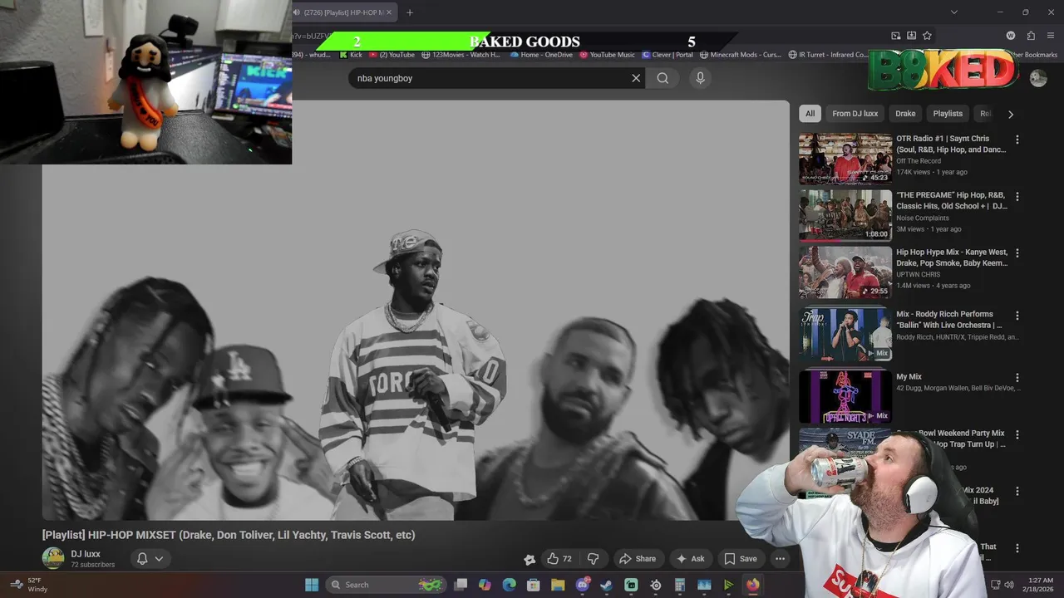Open the Minecraft Mods bookmark
The height and width of the screenshot is (598, 1064).
[x=741, y=55]
